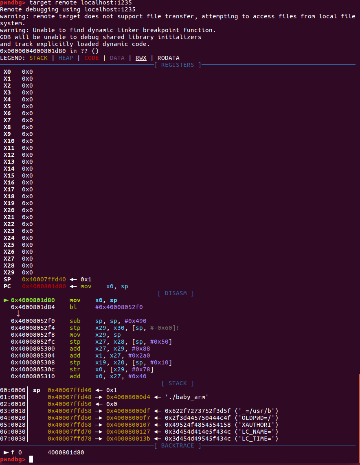Click the 'Unable to find dynamic linker' warning
Viewport: 360px width, 465px height.
[x=108, y=30]
